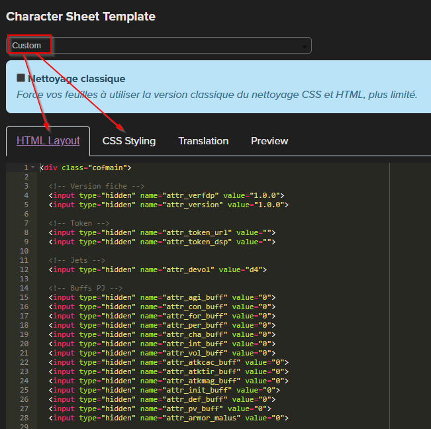This screenshot has height=429, width=431.
Task: Click the template selector's dropdown arrow
Action: 305,46
